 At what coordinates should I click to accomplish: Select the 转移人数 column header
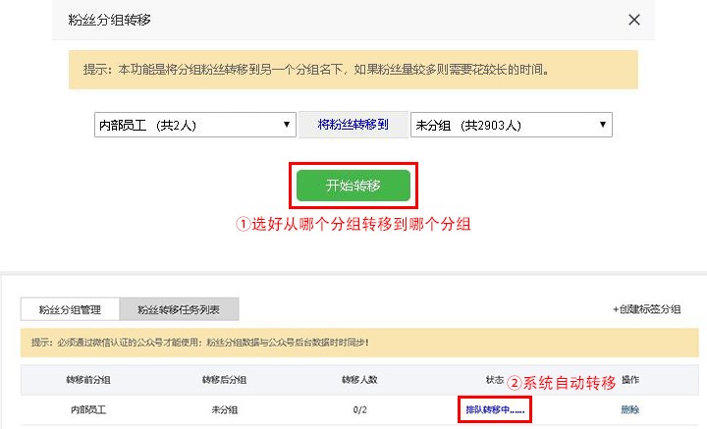point(361,380)
